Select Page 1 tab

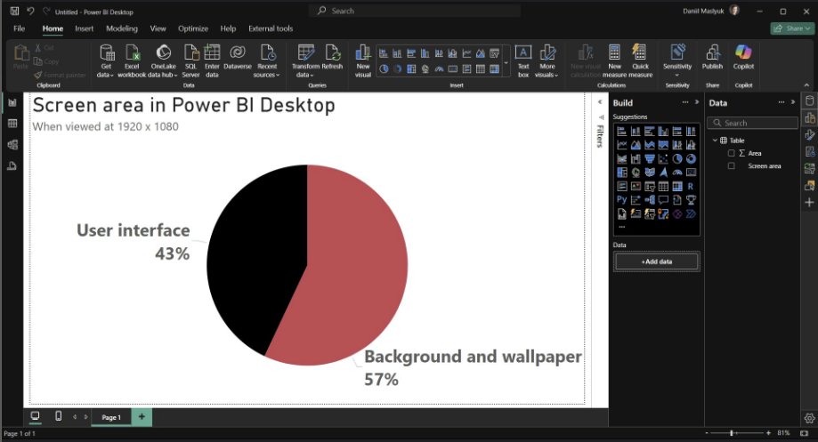click(x=111, y=417)
